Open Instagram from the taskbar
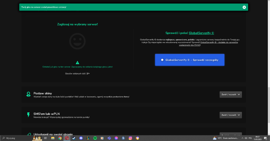The height and width of the screenshot is (141, 270). point(130,138)
